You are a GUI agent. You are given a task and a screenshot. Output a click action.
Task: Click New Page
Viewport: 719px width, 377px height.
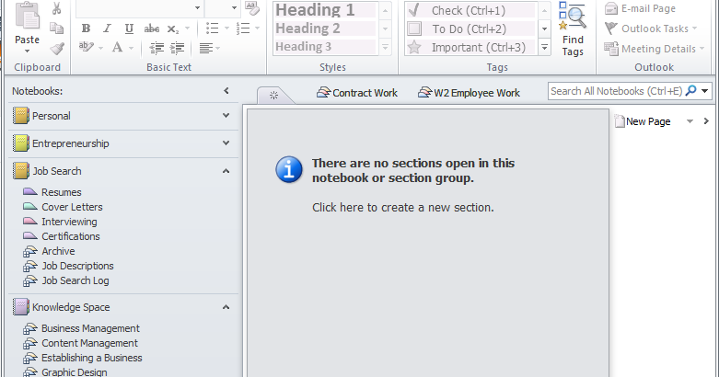[643, 121]
